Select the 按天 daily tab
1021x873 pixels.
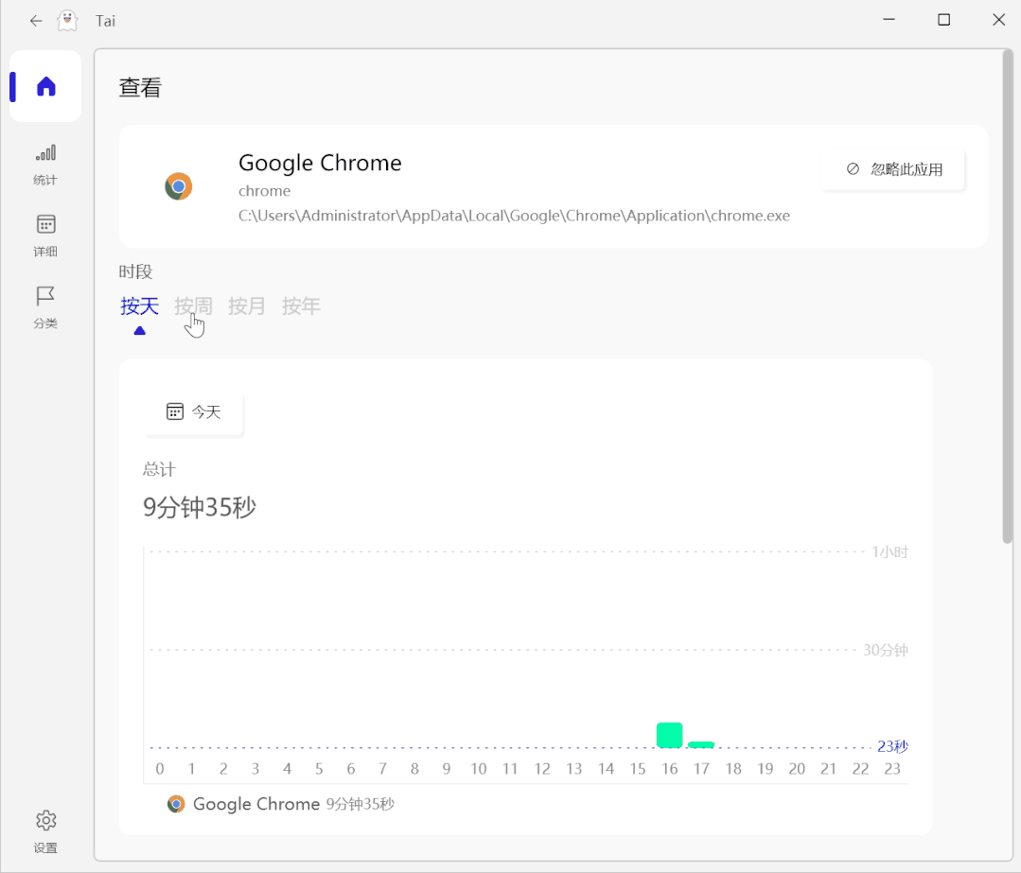pos(139,306)
